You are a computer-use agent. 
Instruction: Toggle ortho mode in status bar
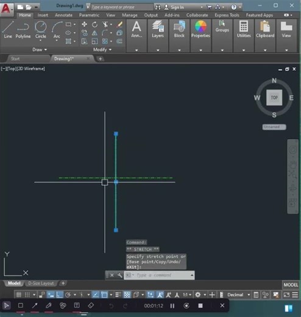pyautogui.click(x=59, y=294)
